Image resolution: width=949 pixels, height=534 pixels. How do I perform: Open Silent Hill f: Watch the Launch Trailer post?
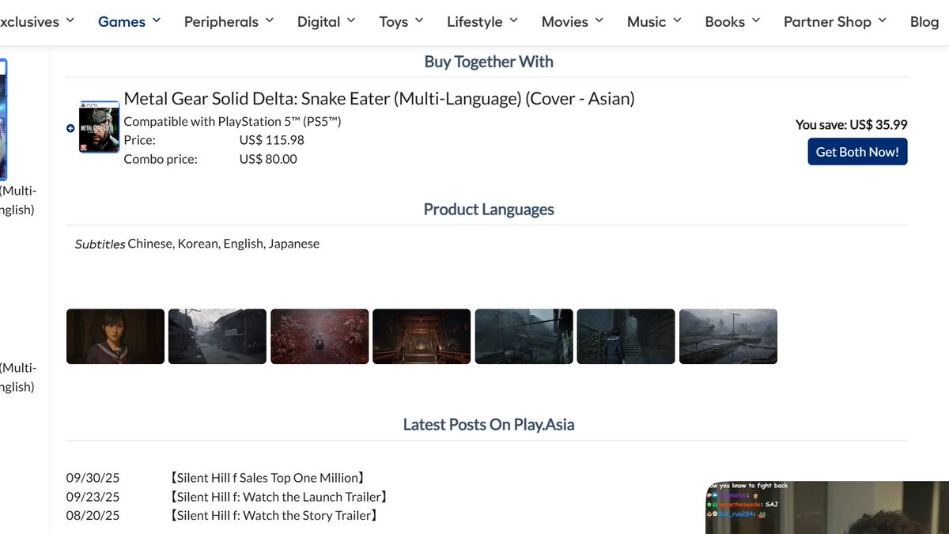[x=279, y=497]
